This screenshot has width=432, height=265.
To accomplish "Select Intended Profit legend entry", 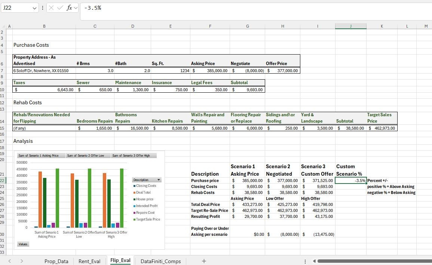I will 145,206.
